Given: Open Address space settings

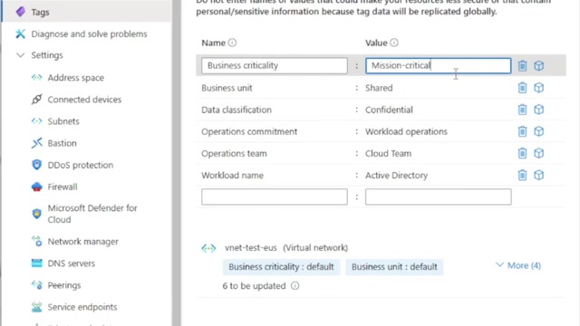Looking at the screenshot, I should 76,78.
